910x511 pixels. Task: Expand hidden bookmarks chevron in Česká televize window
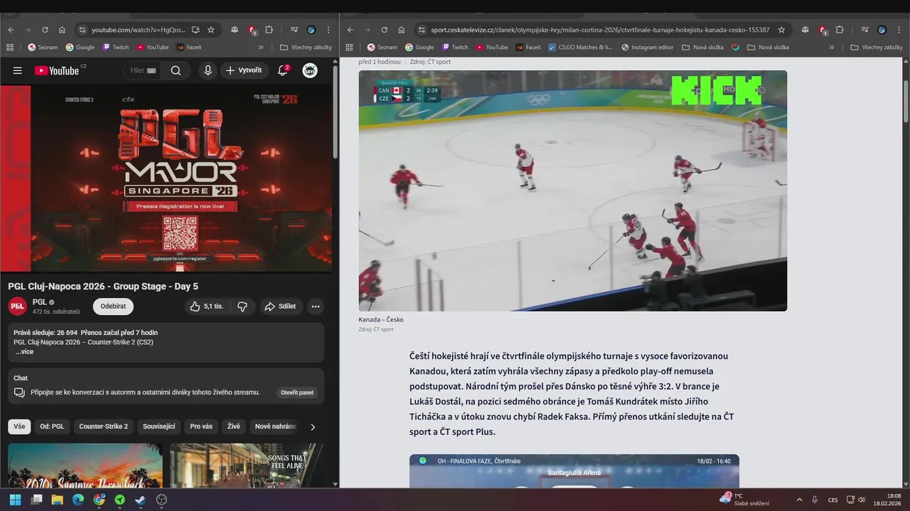coord(832,48)
